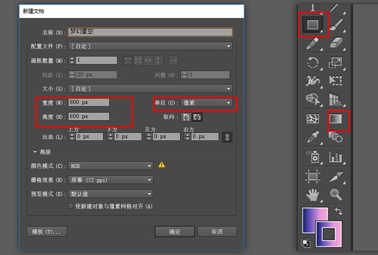378x255 pixels.
Task: Reset default fill and stroke
Action: coord(306,243)
